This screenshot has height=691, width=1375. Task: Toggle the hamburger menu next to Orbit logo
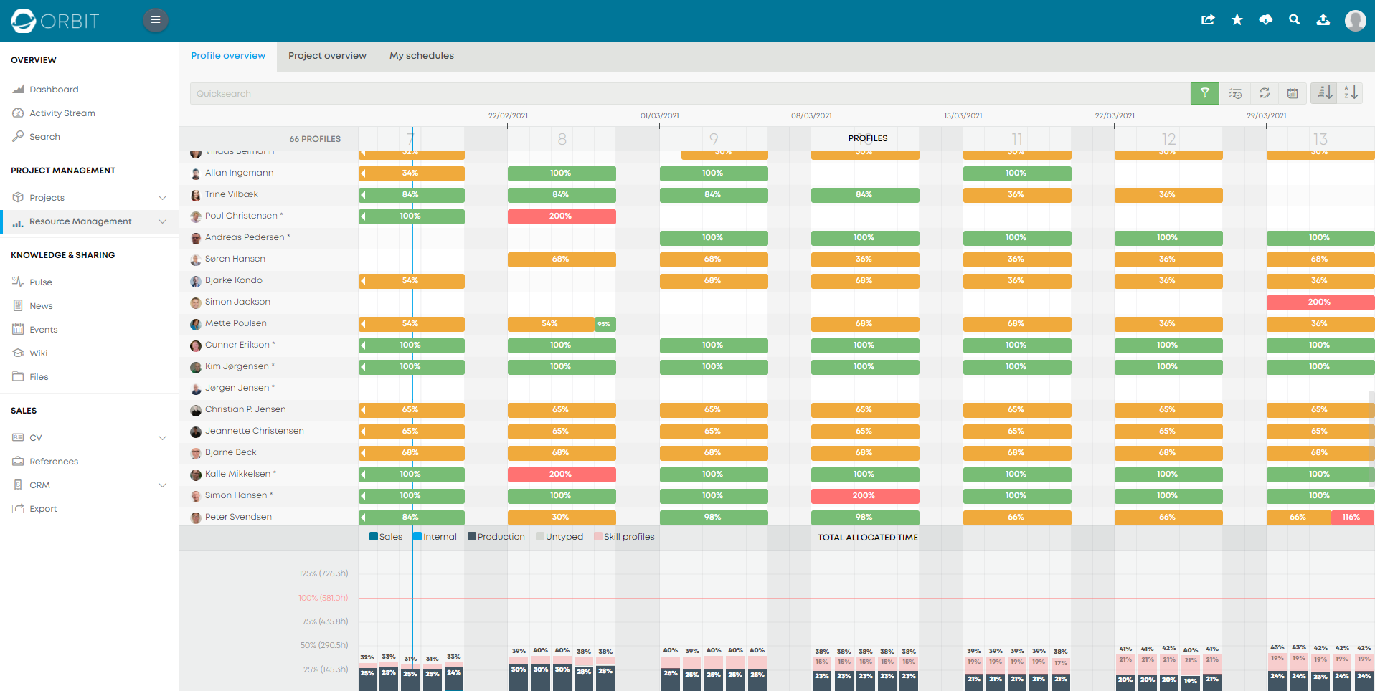[156, 19]
